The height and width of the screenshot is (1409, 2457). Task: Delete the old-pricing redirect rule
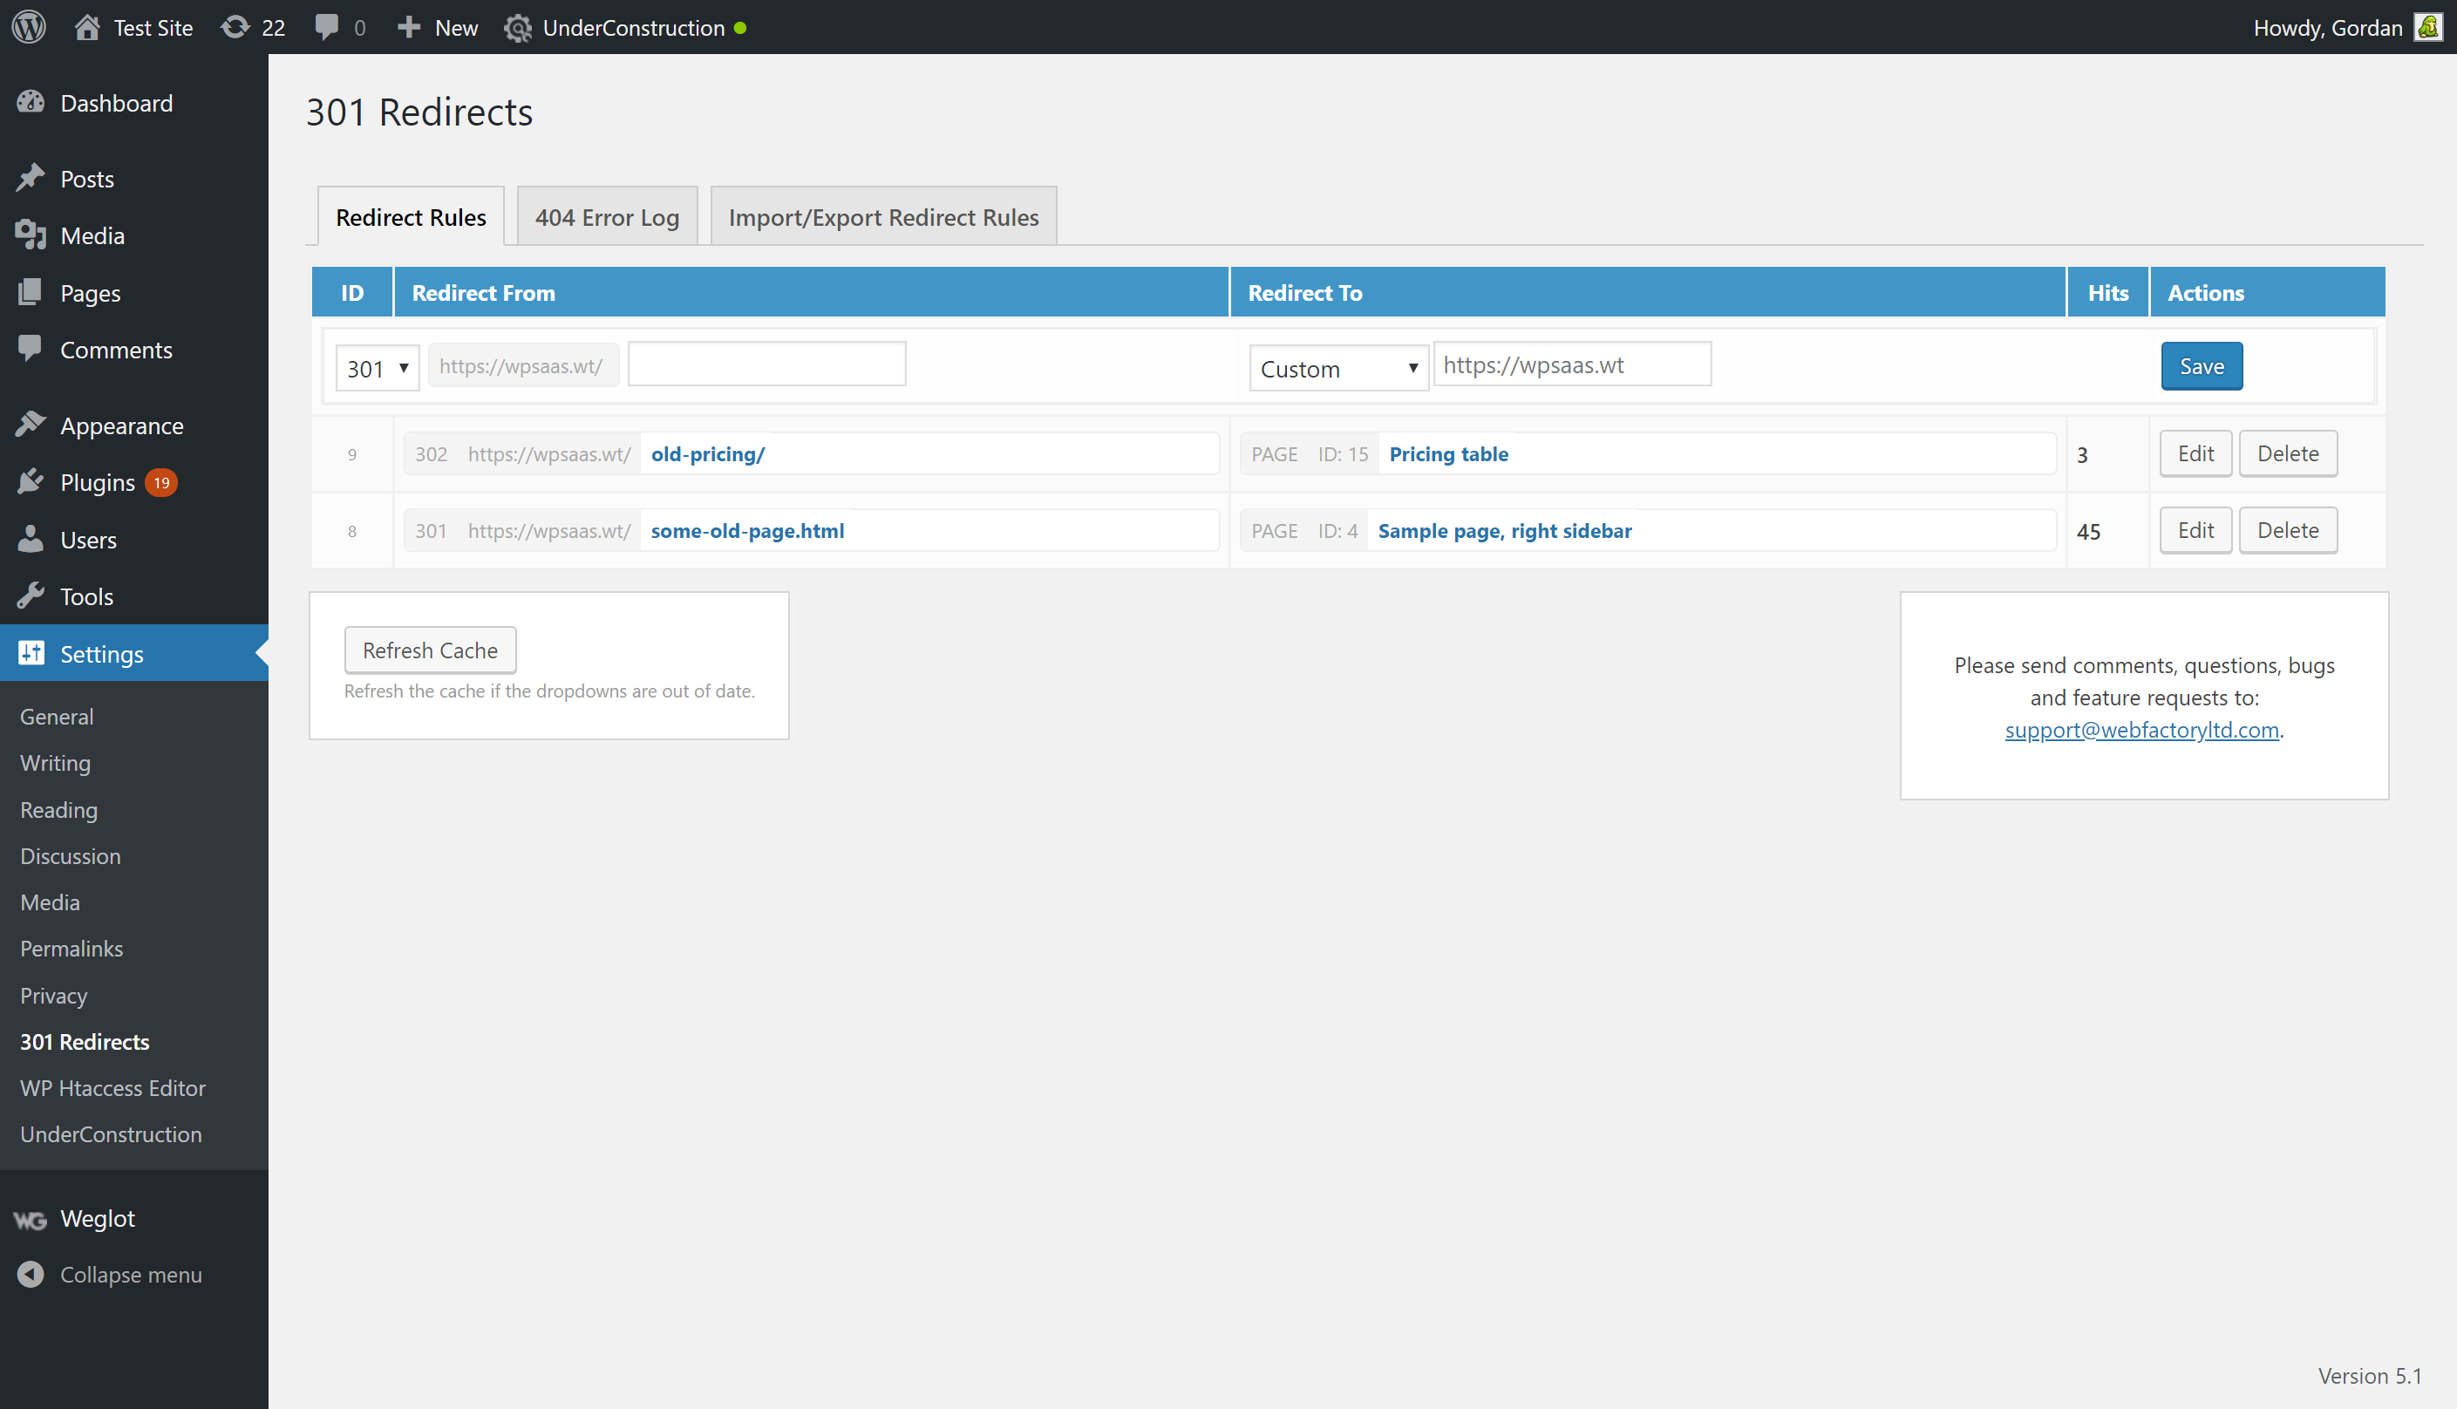click(2288, 453)
